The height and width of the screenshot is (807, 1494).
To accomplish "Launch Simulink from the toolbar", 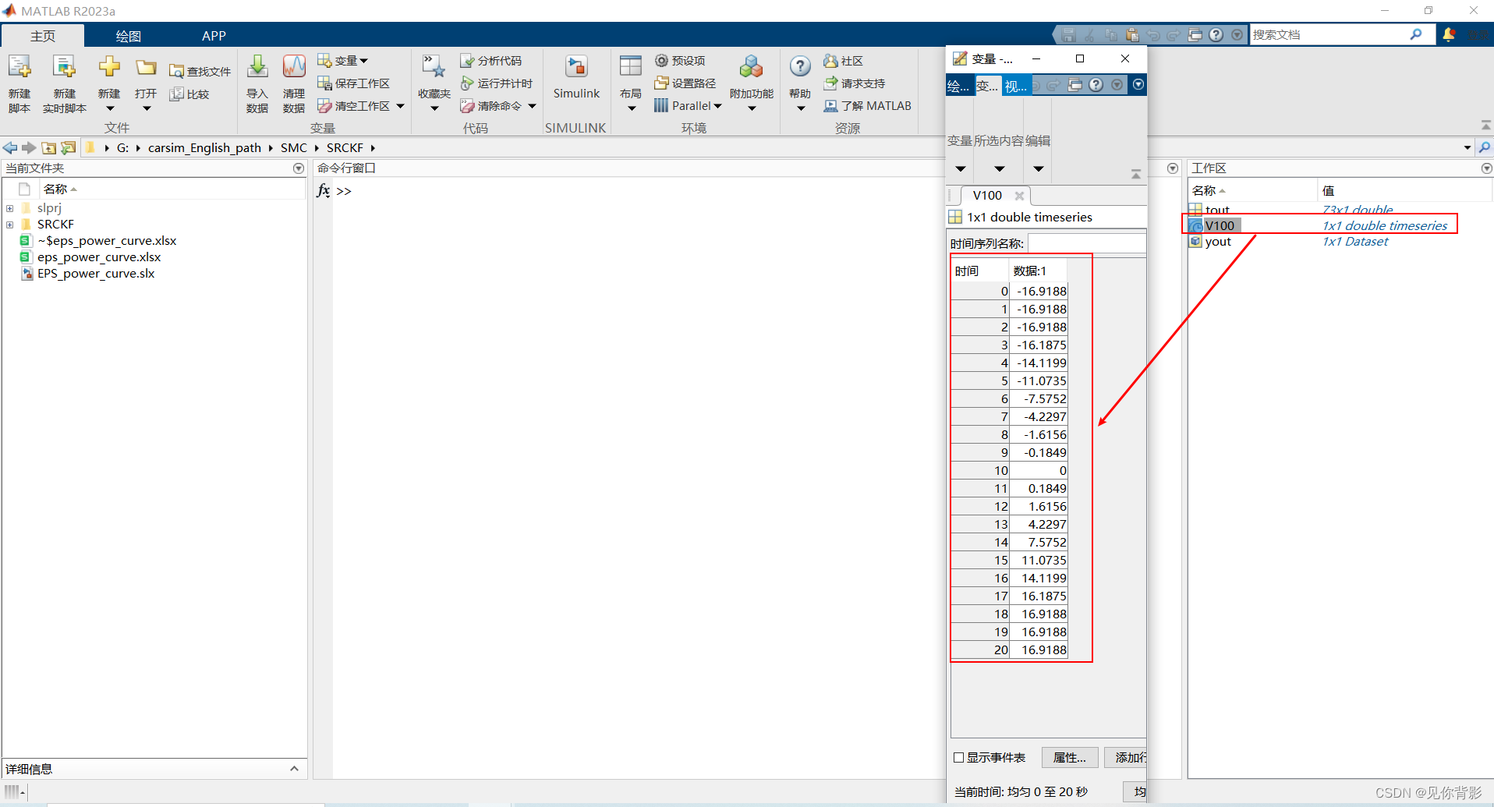I will [x=576, y=76].
